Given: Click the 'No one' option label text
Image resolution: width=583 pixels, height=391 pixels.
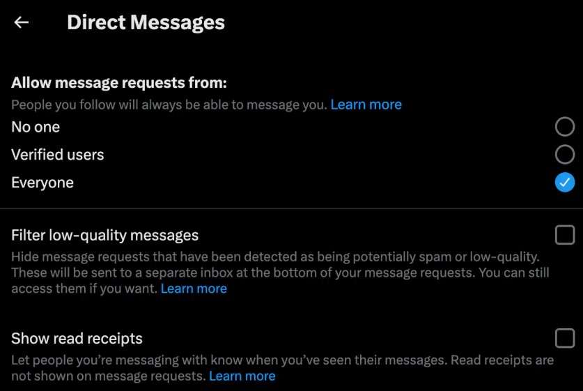Looking at the screenshot, I should 36,127.
